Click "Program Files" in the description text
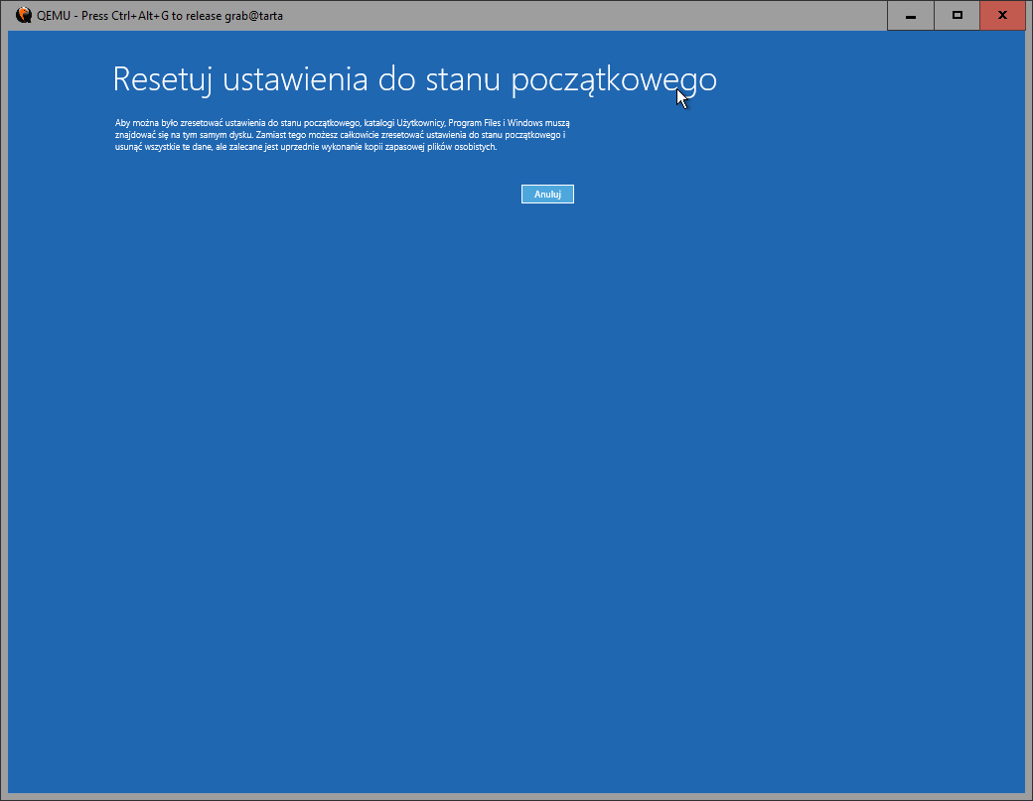The height and width of the screenshot is (801, 1033). 475,122
